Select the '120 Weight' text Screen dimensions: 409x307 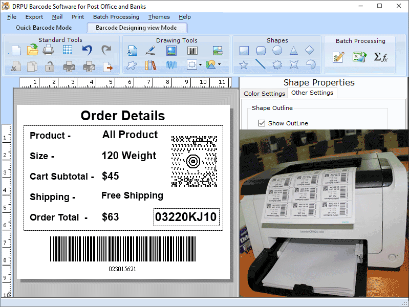[129, 156]
